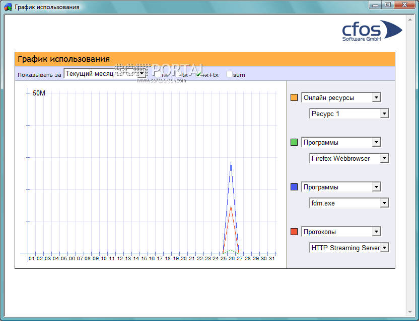Expand the fdm.exe dropdown
Viewport: 419px width, 321px height.
[x=349, y=203]
